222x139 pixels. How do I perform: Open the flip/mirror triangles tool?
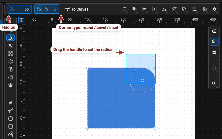pyautogui.click(x=164, y=9)
